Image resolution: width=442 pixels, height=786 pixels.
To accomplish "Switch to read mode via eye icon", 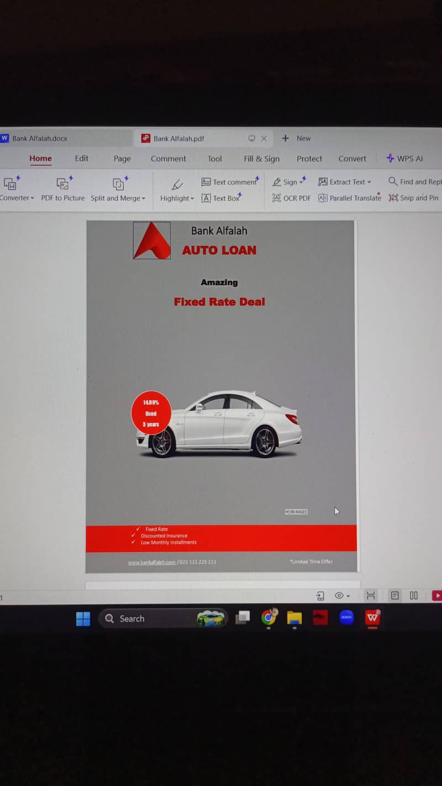I will click(339, 595).
